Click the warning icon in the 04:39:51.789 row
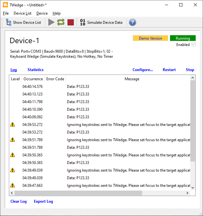Viewport: 203px width, 216px height. (13, 140)
